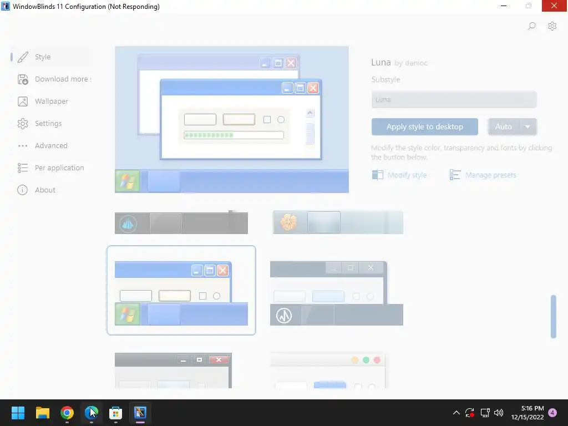Click the large Luna style preview
Screen dimensions: 568x426
click(232, 120)
